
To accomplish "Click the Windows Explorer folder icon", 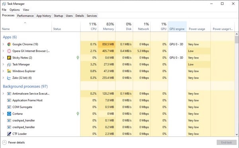I will 9,71.
